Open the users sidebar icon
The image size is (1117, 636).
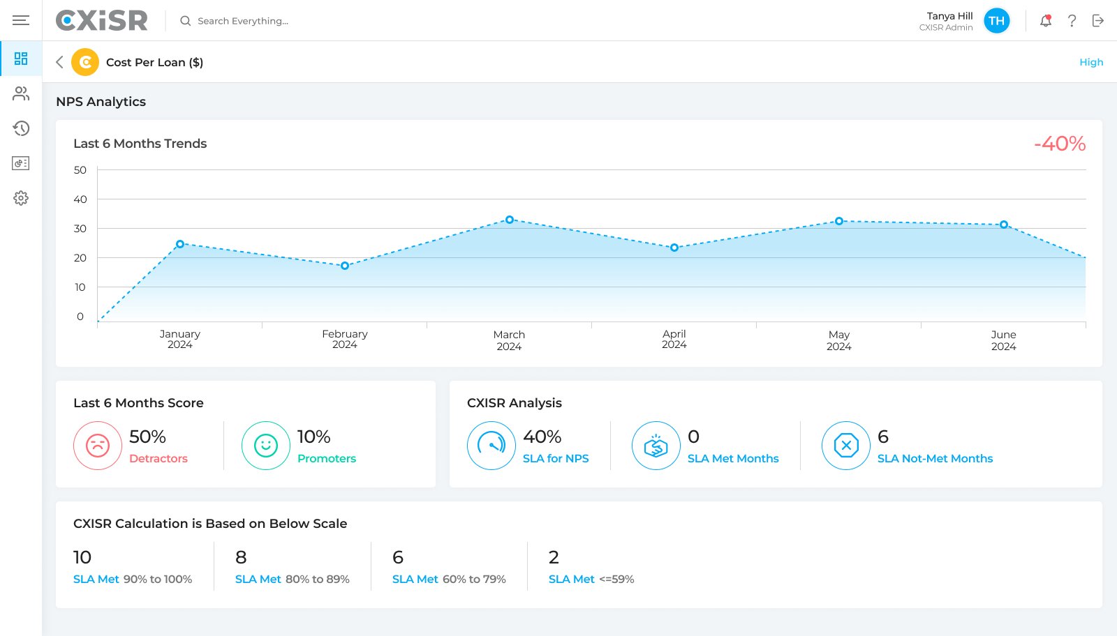click(x=21, y=93)
